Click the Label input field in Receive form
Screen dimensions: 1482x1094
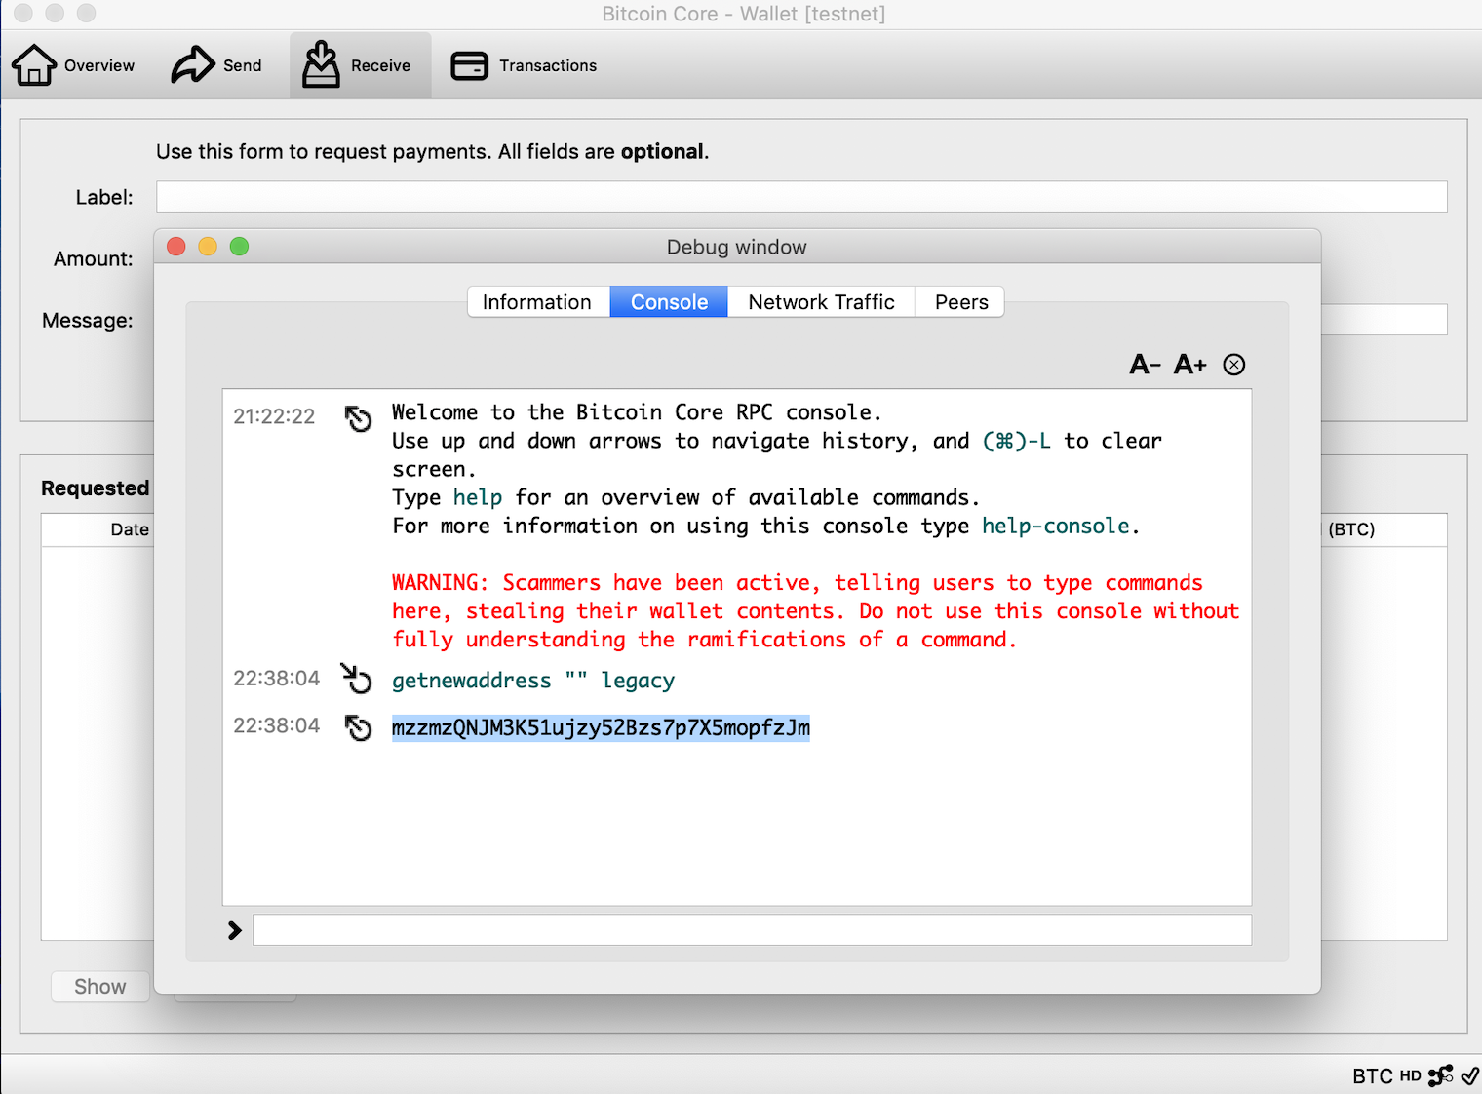[x=801, y=197]
